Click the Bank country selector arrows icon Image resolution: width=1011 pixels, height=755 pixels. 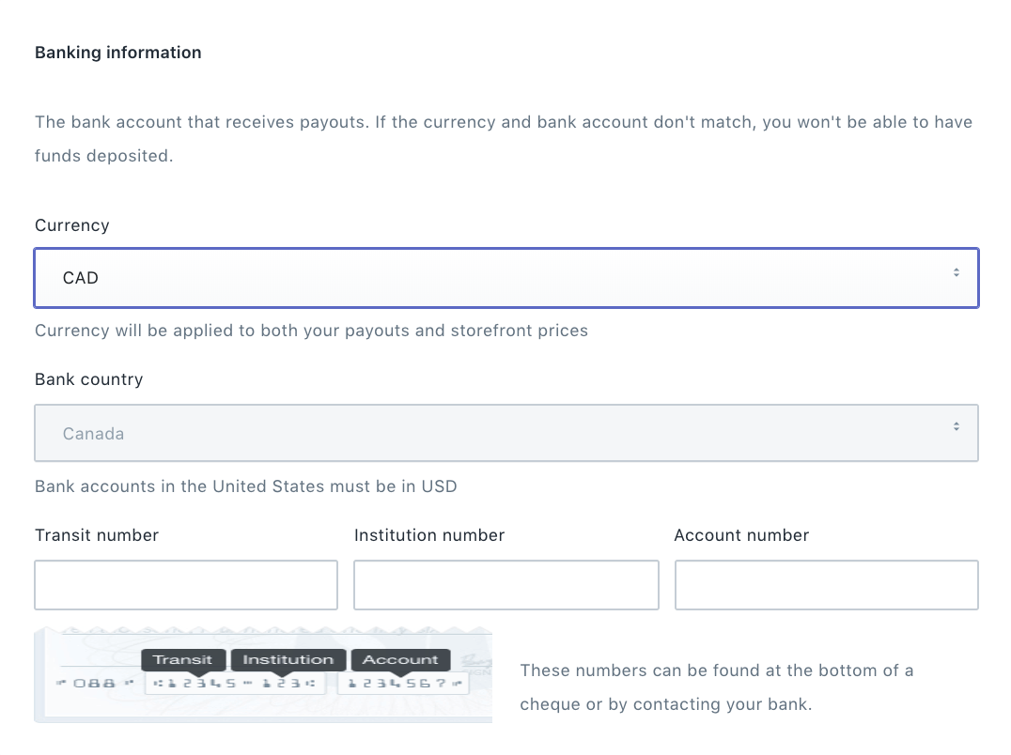pyautogui.click(x=956, y=426)
